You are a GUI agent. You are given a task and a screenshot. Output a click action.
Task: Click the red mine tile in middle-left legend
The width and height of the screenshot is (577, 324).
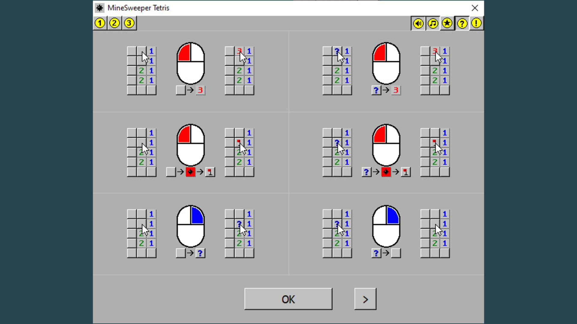(x=191, y=172)
